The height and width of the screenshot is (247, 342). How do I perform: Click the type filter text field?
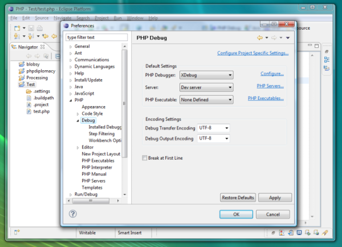click(x=97, y=37)
